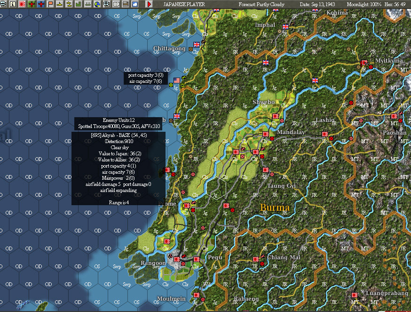Open the intelligence information 'i' screen
Viewport: 411px width, 312px height.
pyautogui.click(x=13, y=4)
